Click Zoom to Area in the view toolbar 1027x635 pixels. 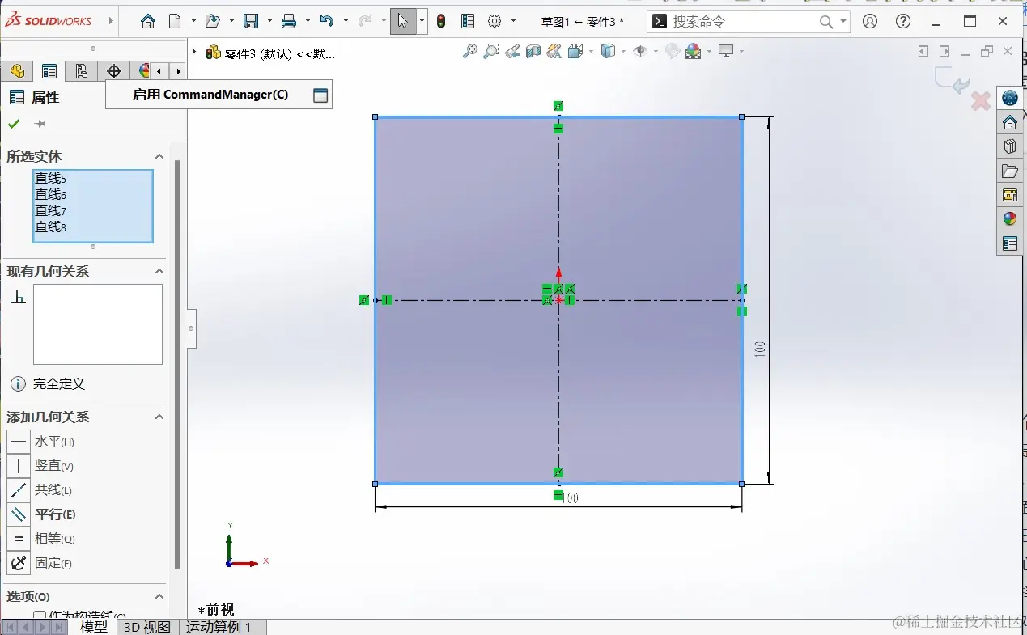point(490,52)
